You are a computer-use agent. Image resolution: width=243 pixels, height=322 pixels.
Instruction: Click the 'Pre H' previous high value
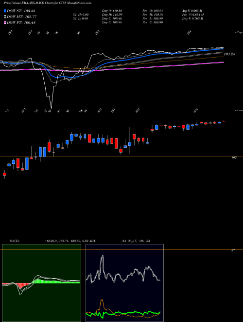coord(153,15)
